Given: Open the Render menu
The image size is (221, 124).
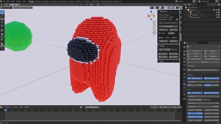Looking at the screenshot, I should tap(13, 1).
